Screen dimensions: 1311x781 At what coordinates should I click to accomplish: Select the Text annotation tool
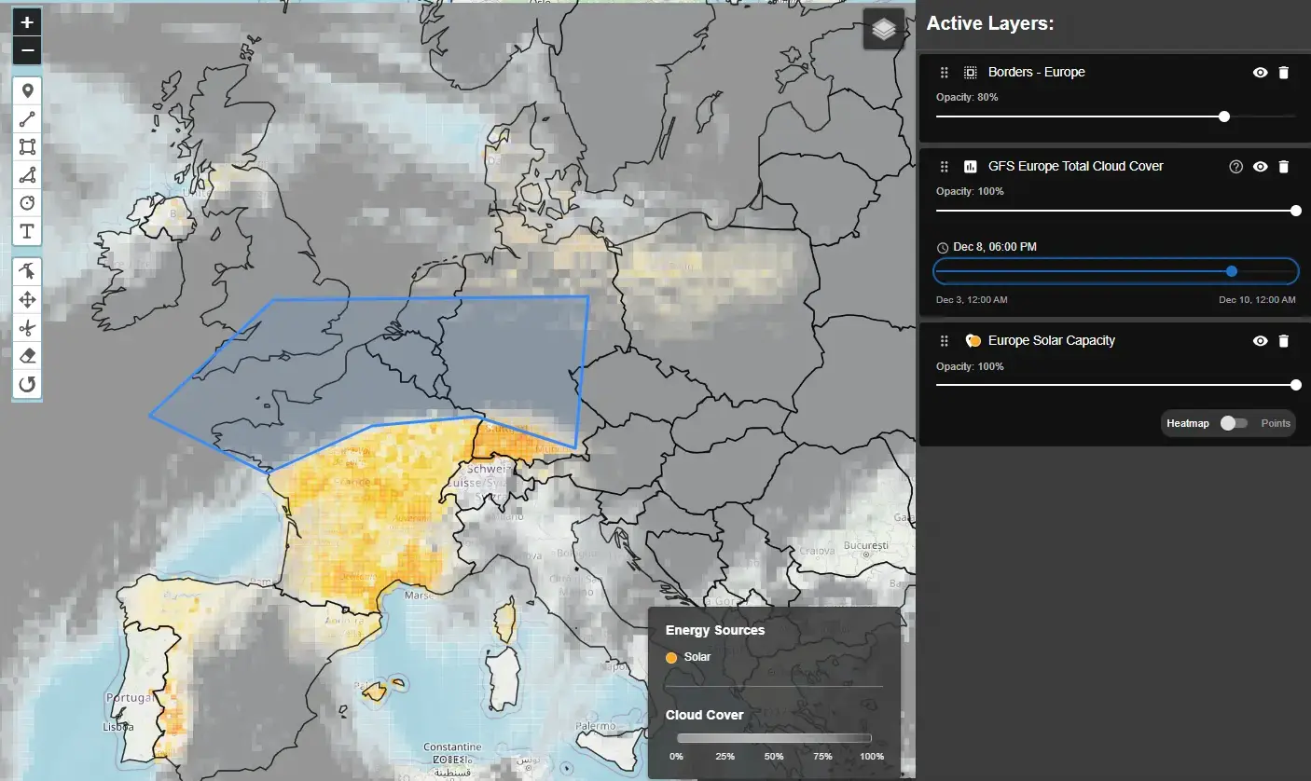27,231
